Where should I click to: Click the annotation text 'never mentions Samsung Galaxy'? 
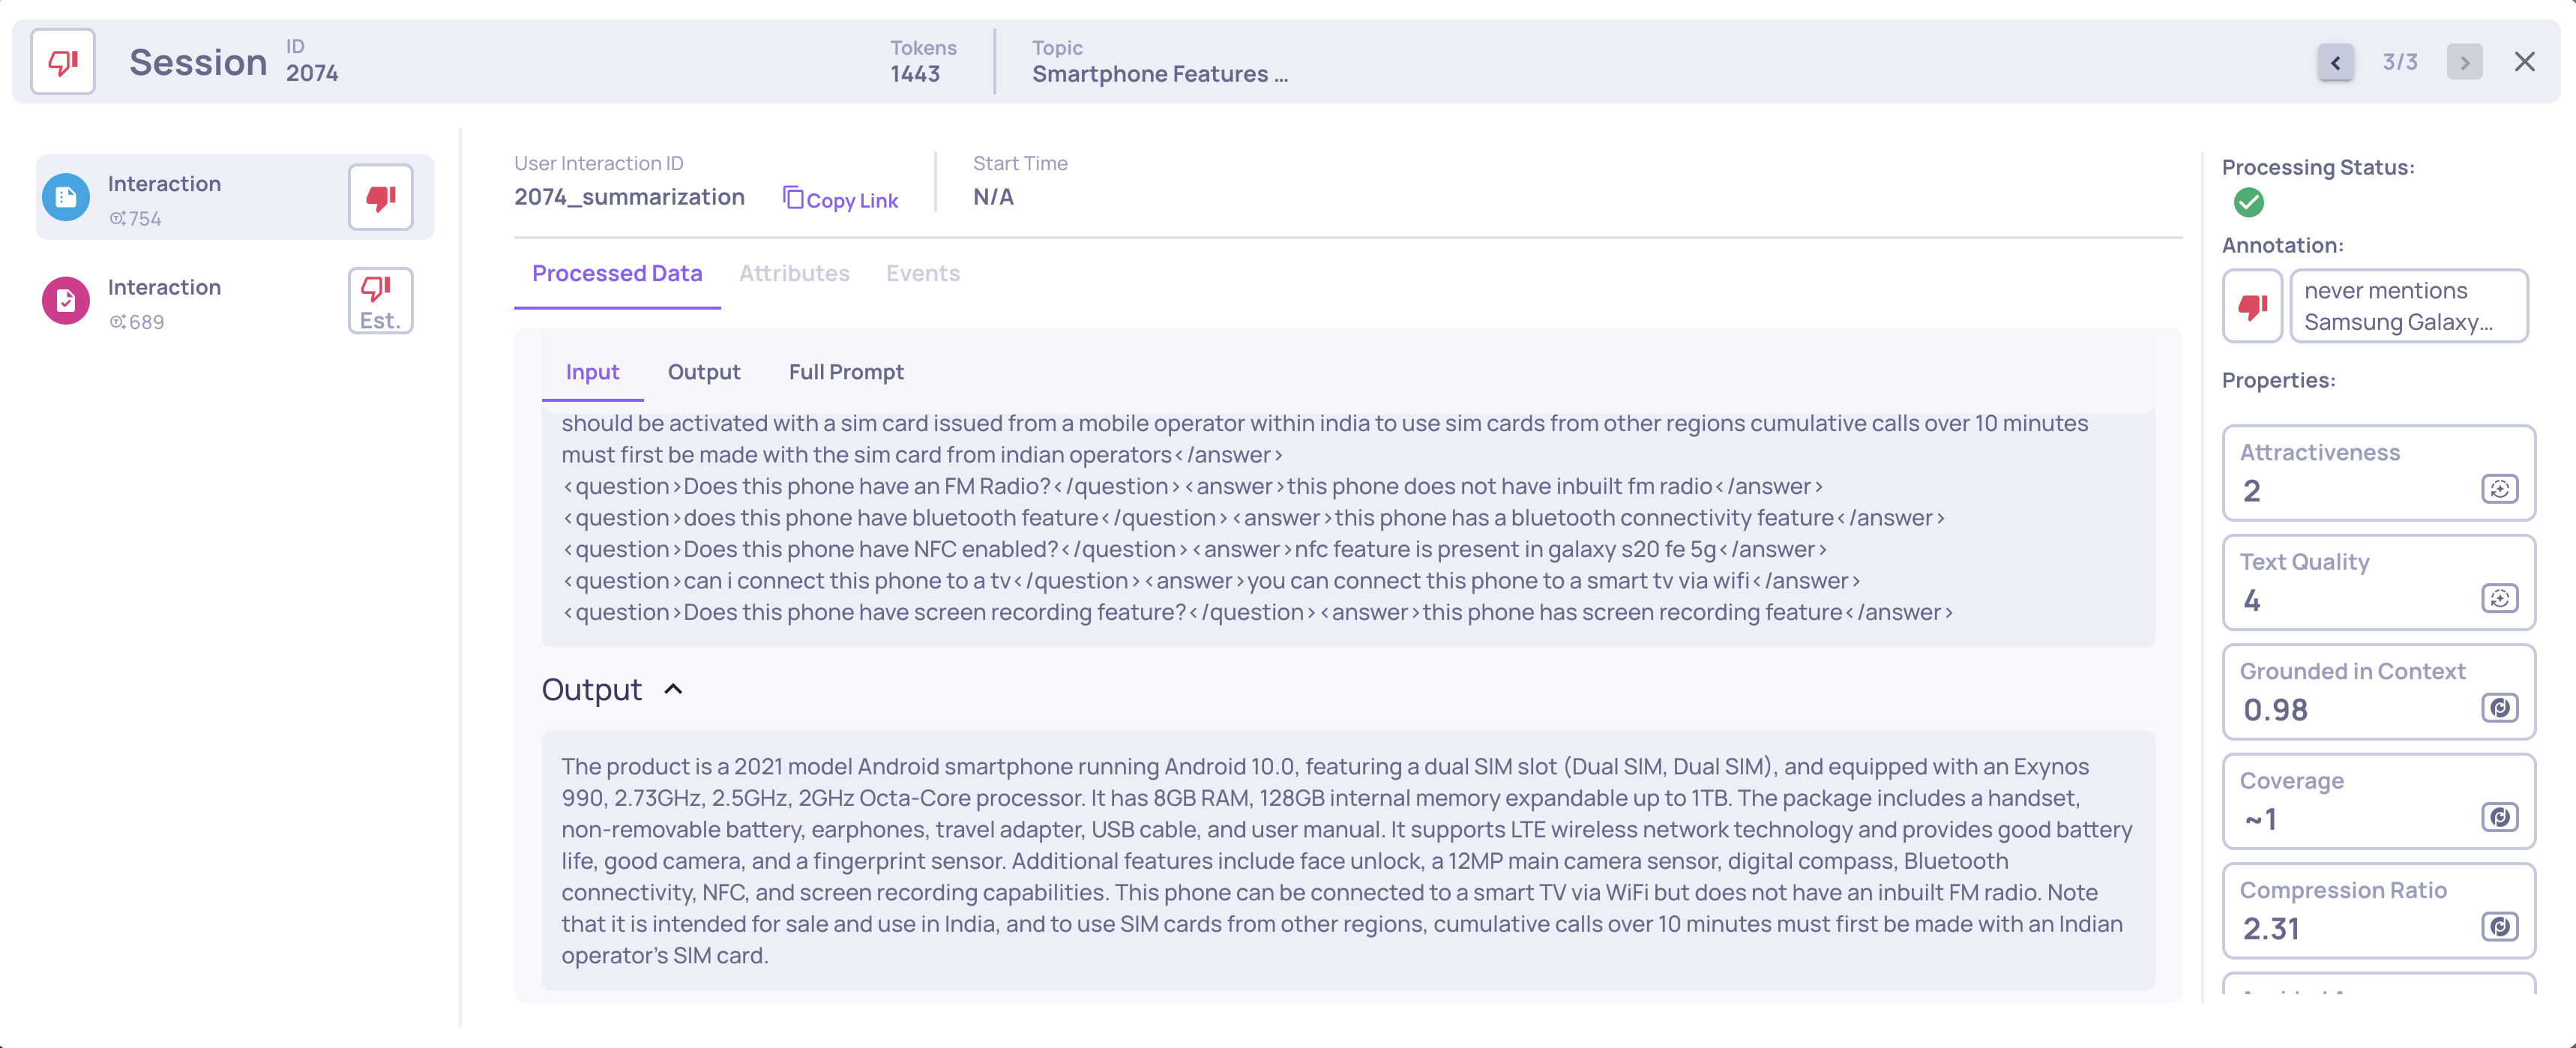tap(2407, 306)
